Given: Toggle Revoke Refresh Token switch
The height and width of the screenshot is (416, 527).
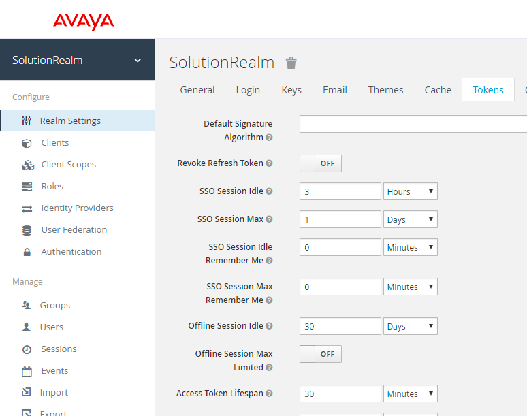Looking at the screenshot, I should pyautogui.click(x=321, y=163).
